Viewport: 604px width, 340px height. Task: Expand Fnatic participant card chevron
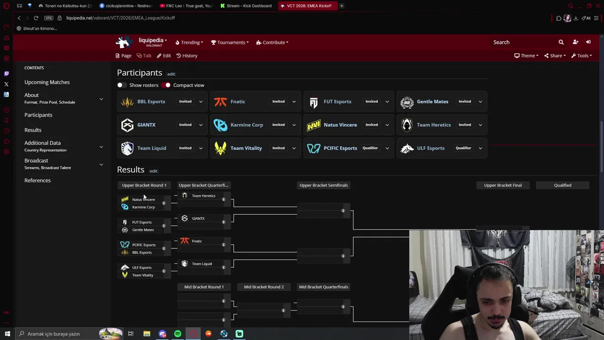click(x=294, y=102)
